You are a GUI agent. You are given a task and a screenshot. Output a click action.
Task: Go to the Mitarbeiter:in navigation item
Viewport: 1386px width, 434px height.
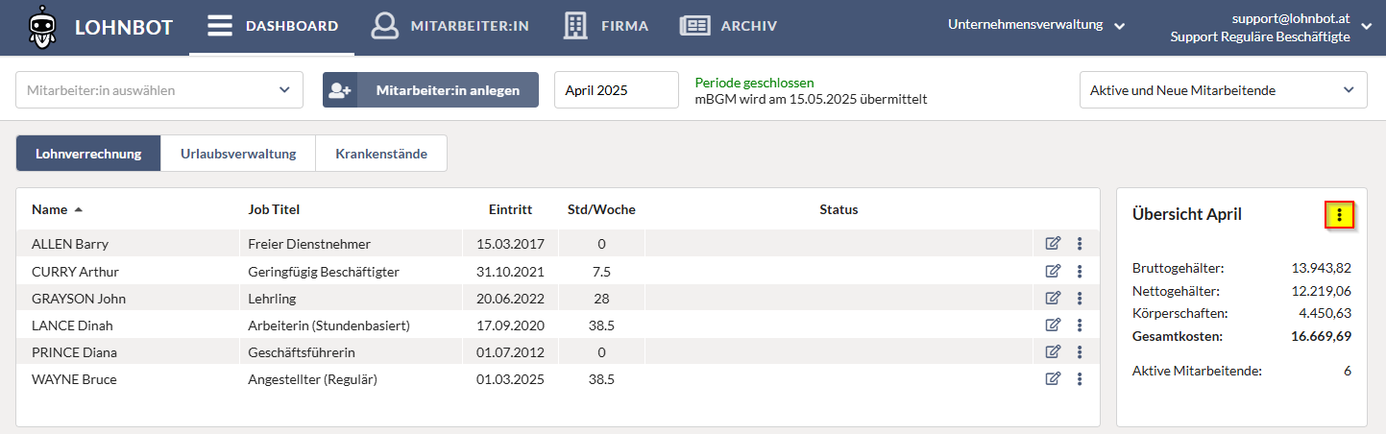coord(450,26)
